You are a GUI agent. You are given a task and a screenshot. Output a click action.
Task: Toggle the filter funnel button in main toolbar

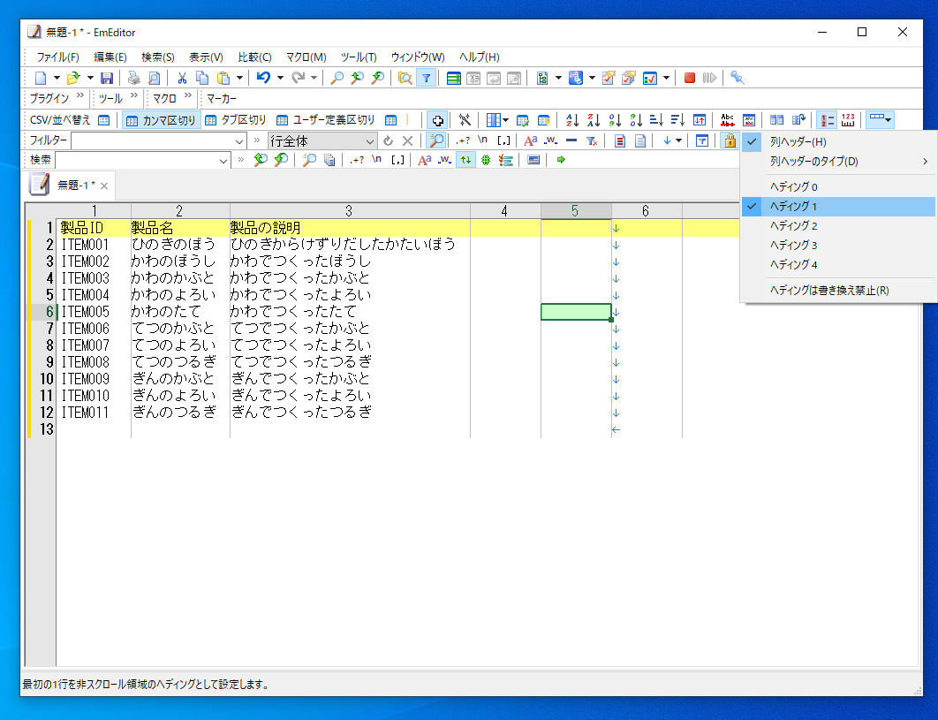[x=426, y=79]
